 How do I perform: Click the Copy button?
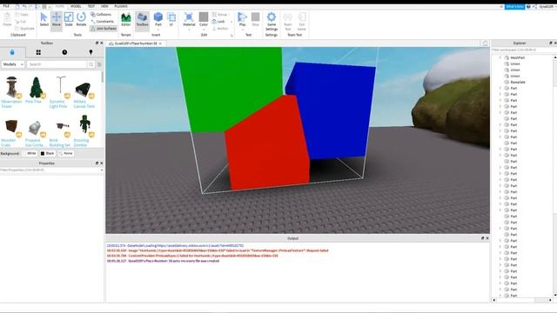click(22, 15)
